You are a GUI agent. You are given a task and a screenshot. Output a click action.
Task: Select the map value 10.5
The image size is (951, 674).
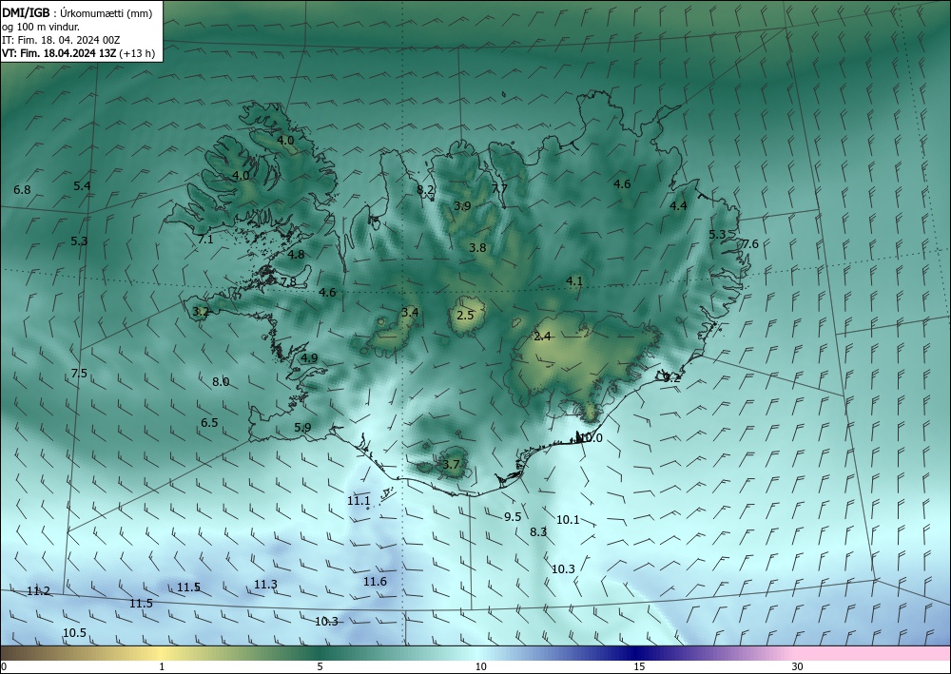tap(74, 633)
